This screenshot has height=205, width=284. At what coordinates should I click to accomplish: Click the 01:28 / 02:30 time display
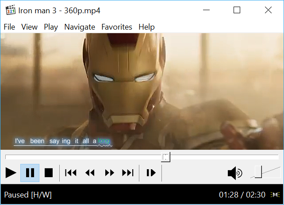point(242,195)
